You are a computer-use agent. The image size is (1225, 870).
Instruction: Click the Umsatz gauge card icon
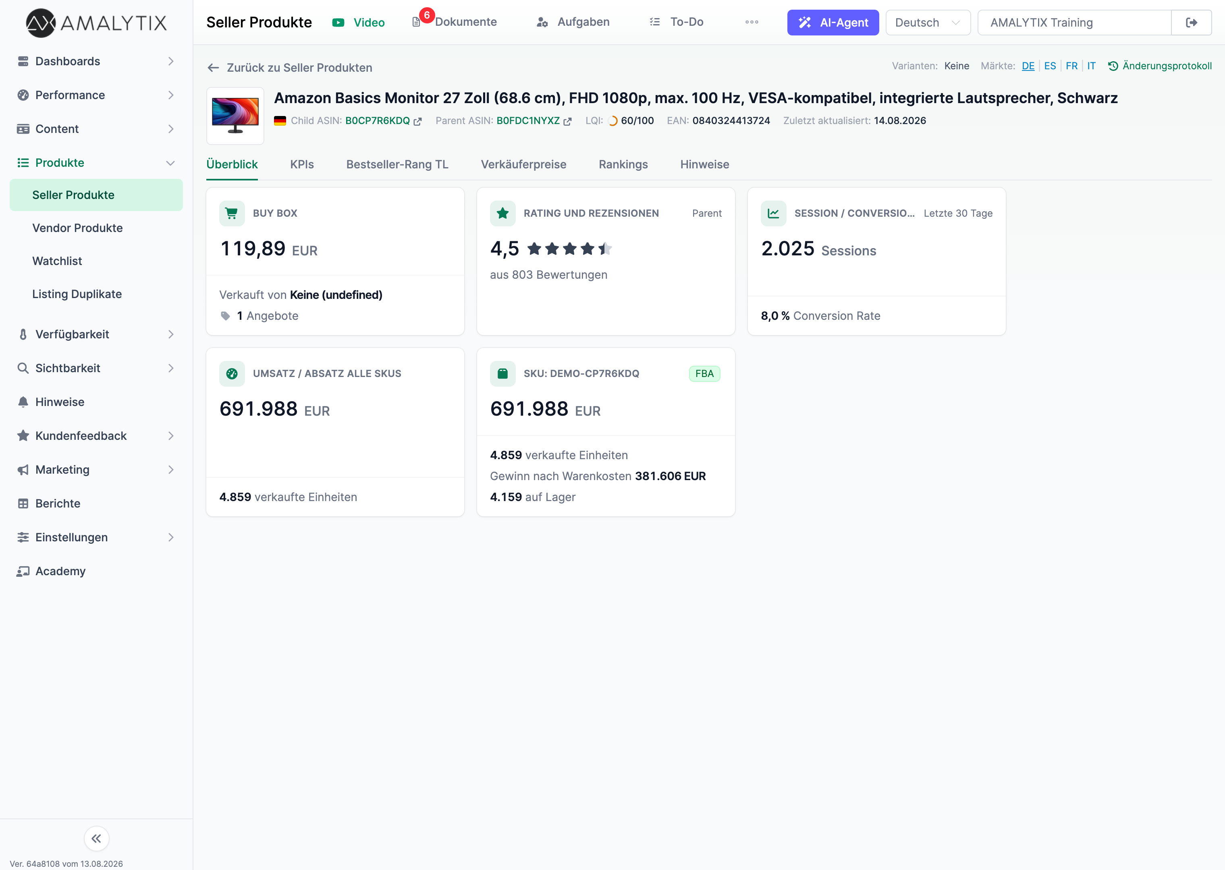(x=232, y=373)
